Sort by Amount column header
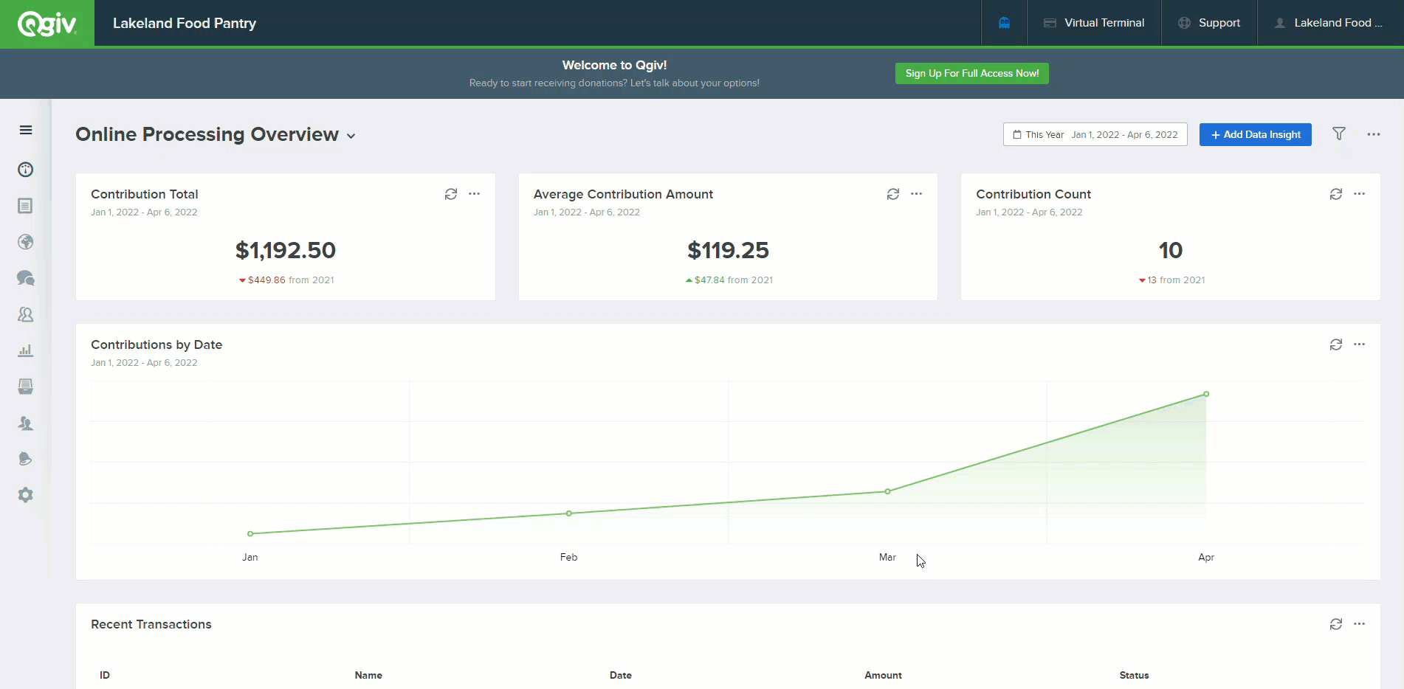This screenshot has width=1404, height=689. [884, 675]
